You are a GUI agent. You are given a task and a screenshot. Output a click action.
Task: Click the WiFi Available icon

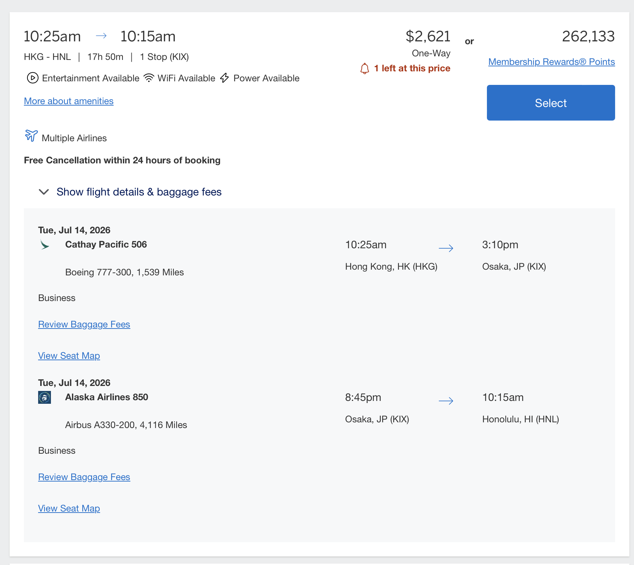(x=149, y=78)
